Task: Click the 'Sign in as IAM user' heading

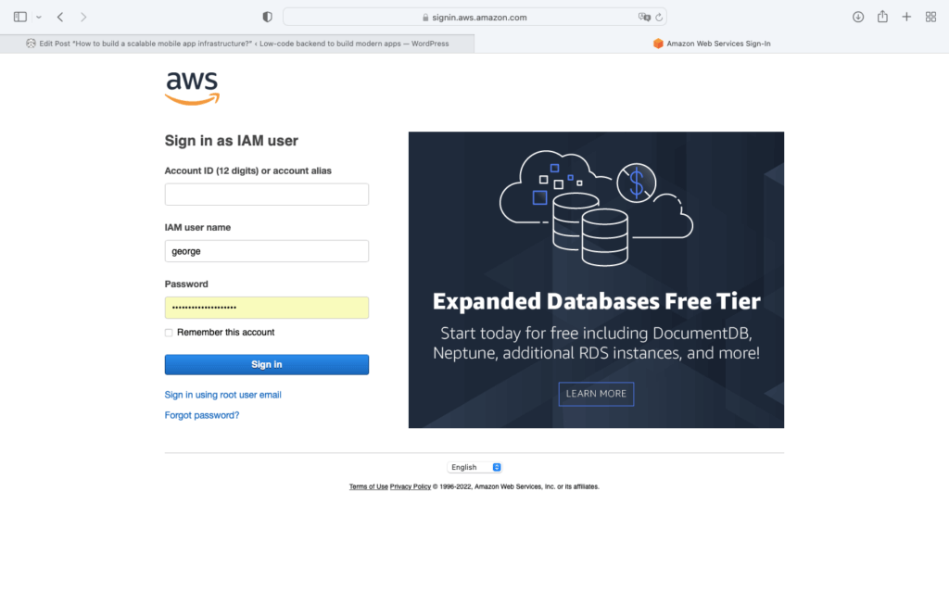Action: (231, 141)
